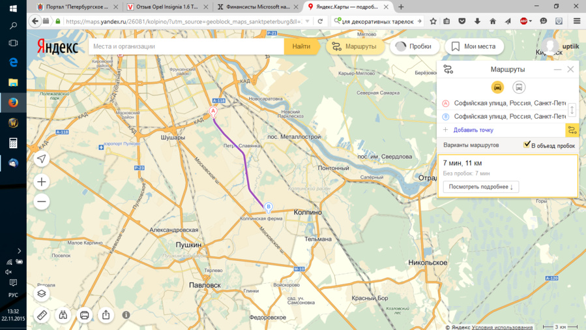Click the my-location arrow button on map
The height and width of the screenshot is (330, 586).
pos(42,159)
